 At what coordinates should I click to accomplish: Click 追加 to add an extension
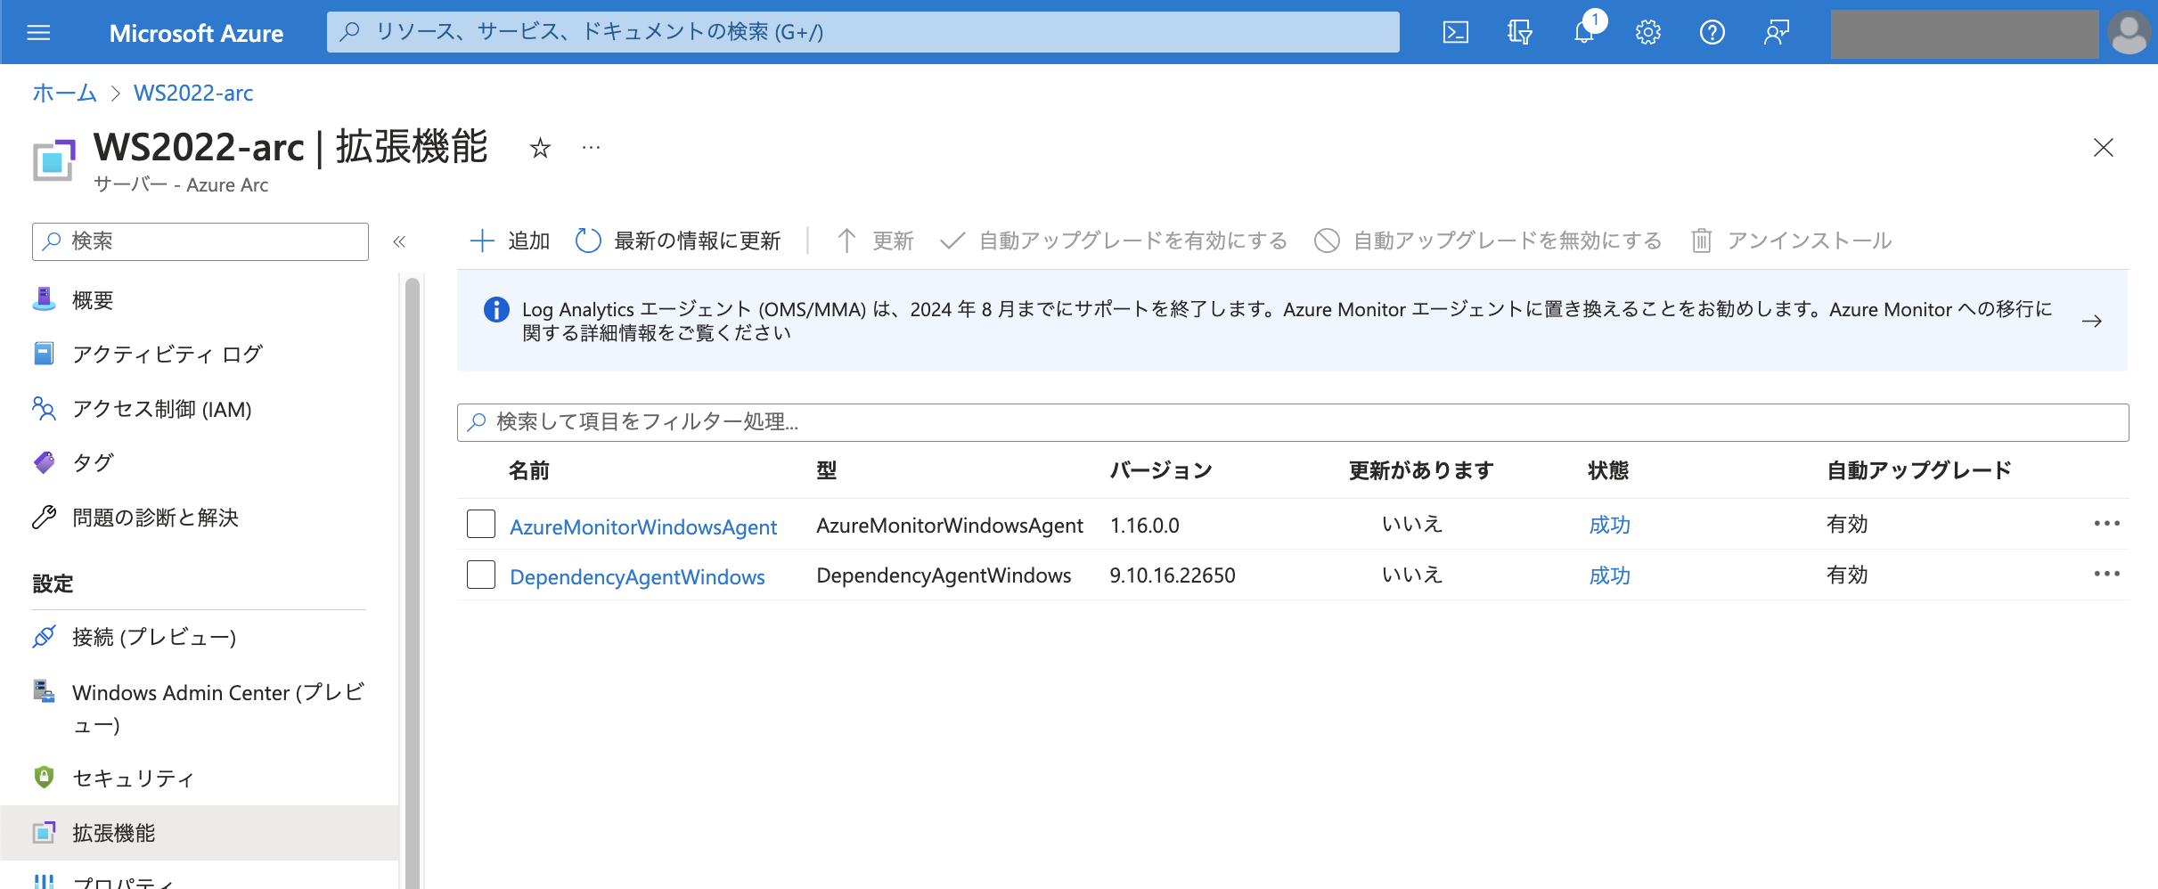(x=510, y=241)
